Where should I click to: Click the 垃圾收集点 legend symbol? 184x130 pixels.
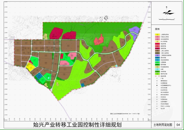pyautogui.click(x=157, y=101)
